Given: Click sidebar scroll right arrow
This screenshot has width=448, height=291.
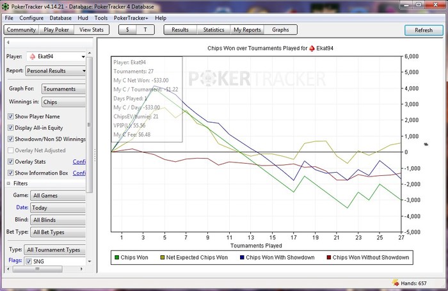Looking at the screenshot, I should click(81, 269).
